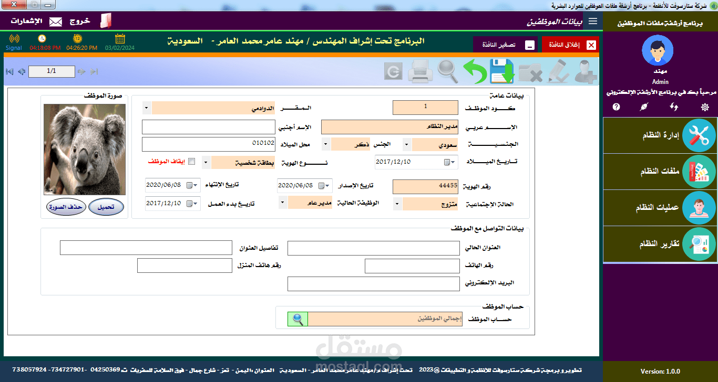Go to previous record

(22, 71)
